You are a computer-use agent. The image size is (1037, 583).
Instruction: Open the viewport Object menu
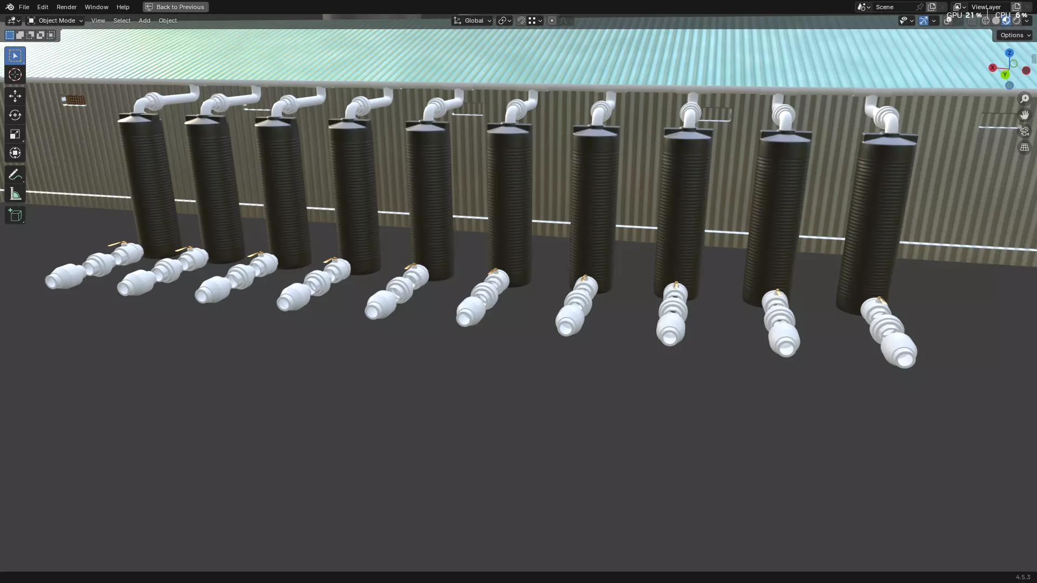point(167,21)
